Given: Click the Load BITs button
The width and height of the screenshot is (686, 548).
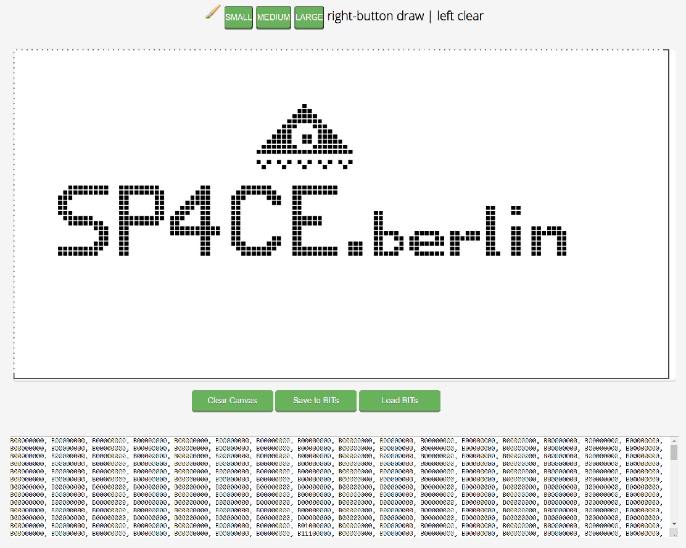Looking at the screenshot, I should [x=399, y=401].
